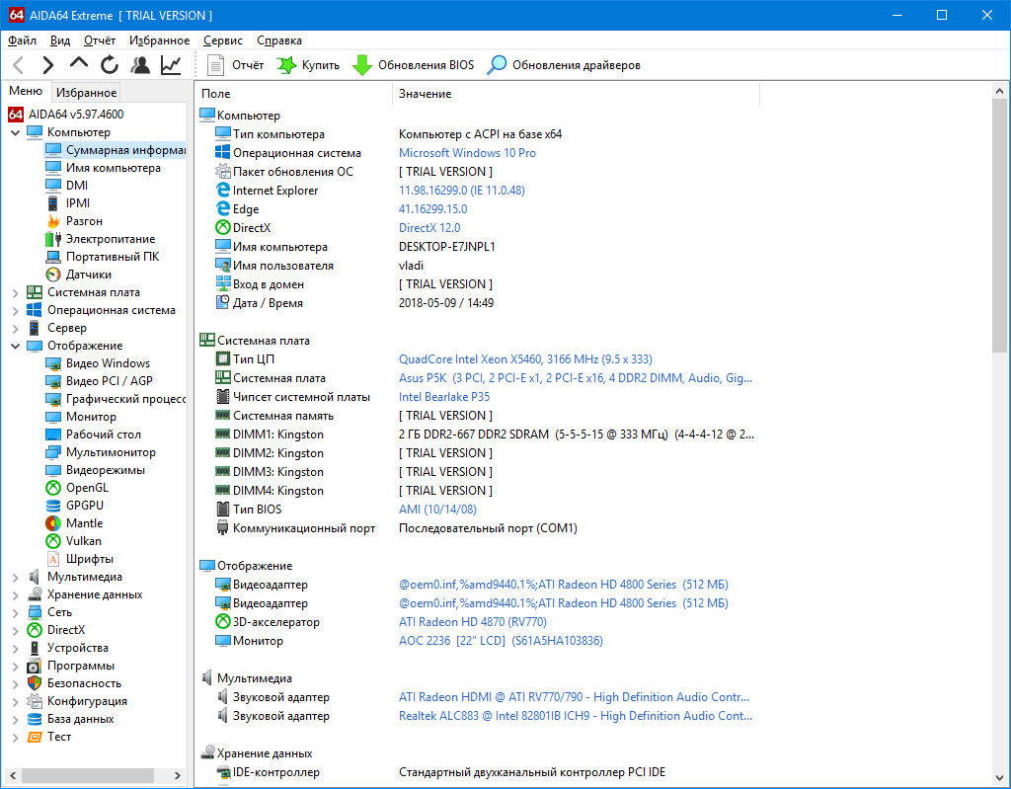Open the user/profile toolbar icon
The image size is (1011, 789).
[140, 65]
